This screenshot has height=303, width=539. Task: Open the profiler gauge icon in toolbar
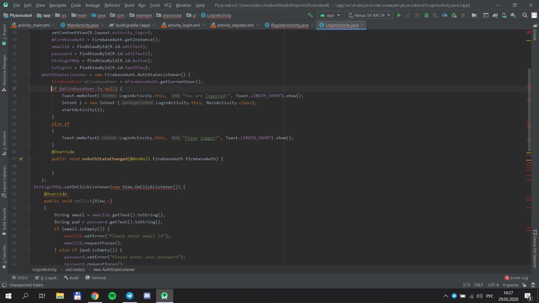[445, 15]
